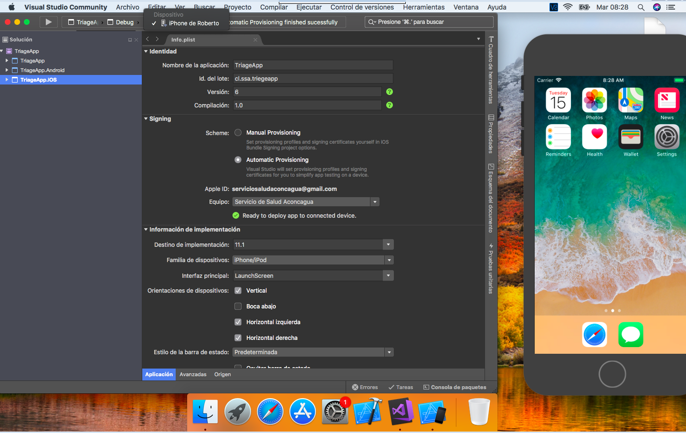Image resolution: width=686 pixels, height=433 pixels.
Task: Open Calendar app on simulator
Action: 558,100
